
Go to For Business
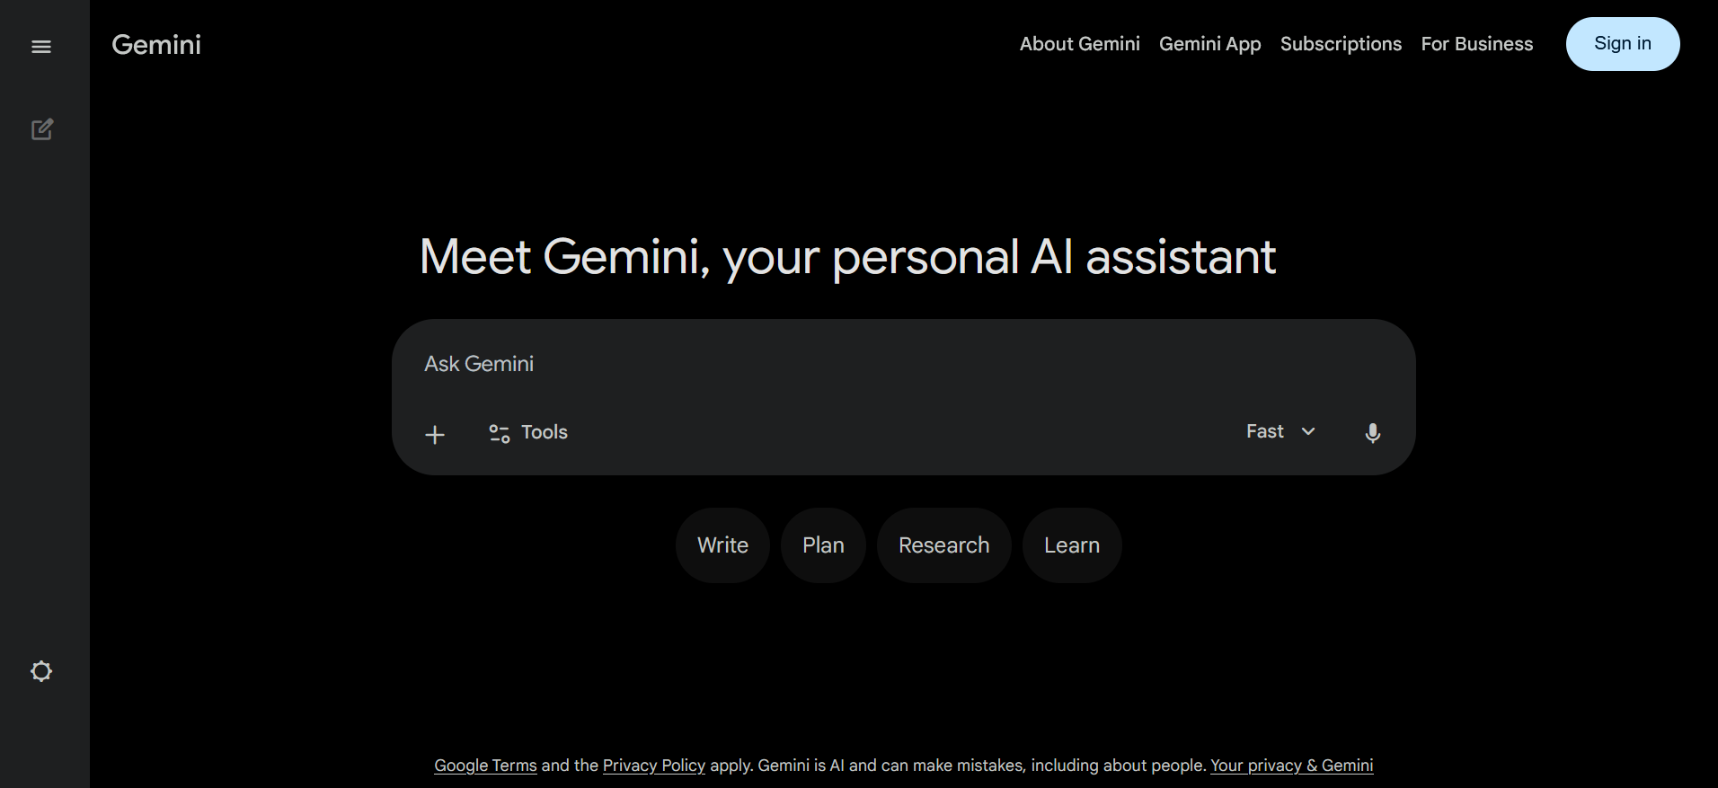[x=1476, y=43]
